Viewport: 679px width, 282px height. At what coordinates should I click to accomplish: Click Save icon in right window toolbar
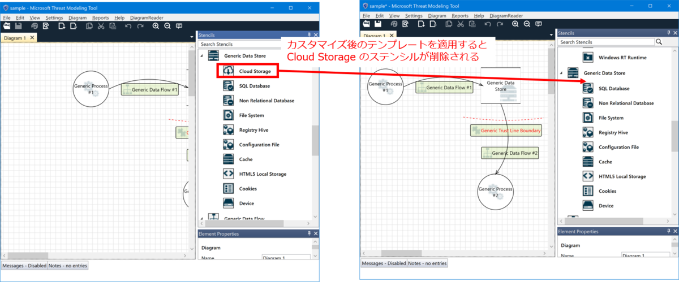[x=378, y=24]
